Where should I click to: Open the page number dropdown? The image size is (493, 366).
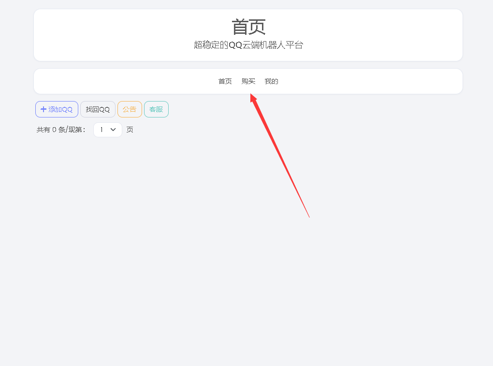tap(107, 130)
